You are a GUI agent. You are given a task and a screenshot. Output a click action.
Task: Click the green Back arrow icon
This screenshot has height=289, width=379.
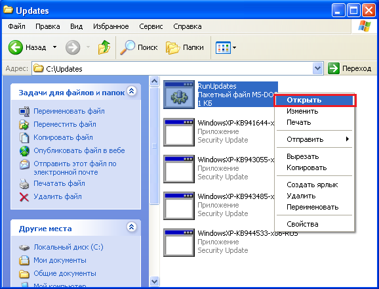(x=16, y=47)
